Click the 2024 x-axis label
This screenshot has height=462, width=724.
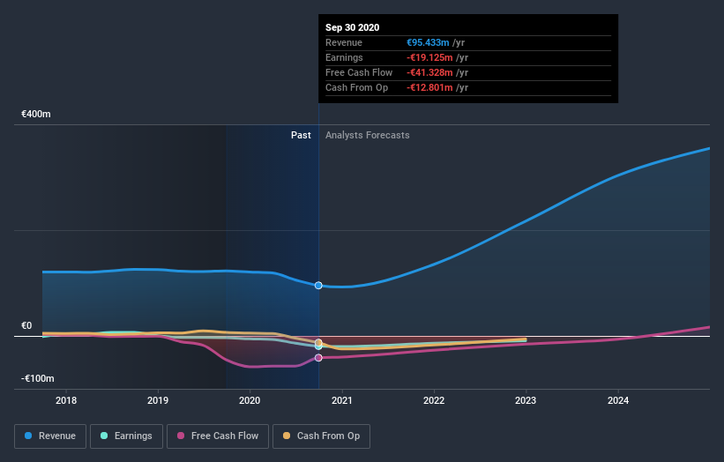pyautogui.click(x=618, y=400)
